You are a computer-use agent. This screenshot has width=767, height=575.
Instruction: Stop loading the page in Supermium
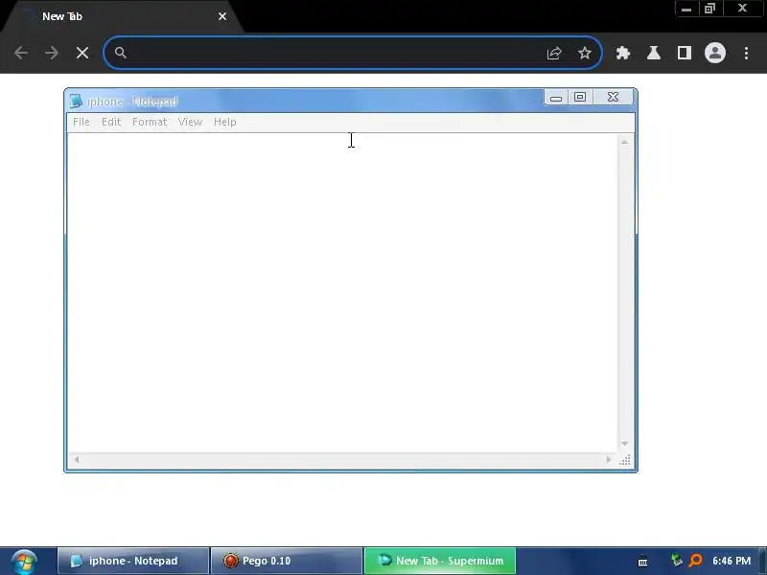82,53
